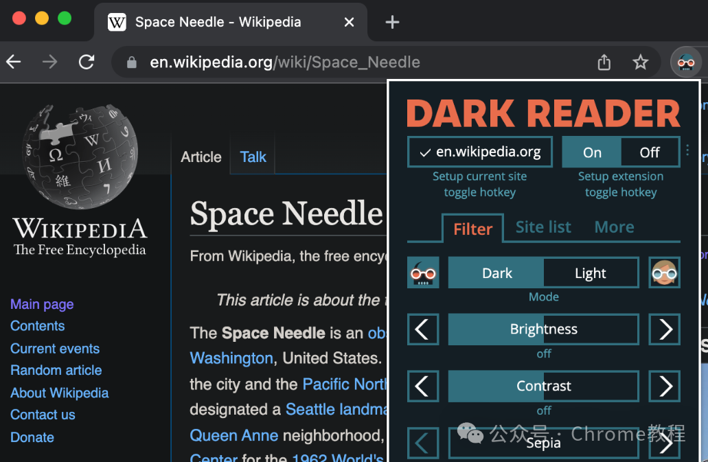
Task: Click the dark mode robot-face icon
Action: point(423,273)
